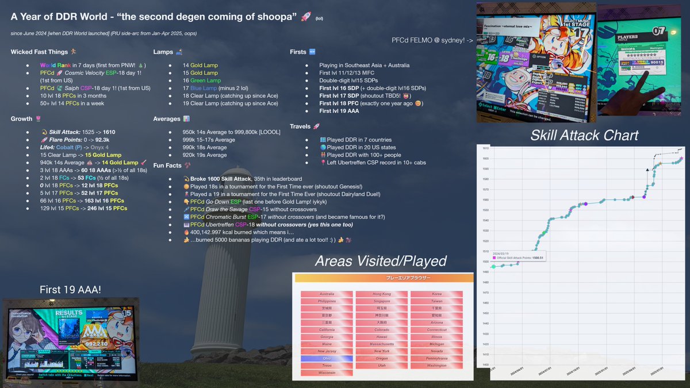Select Georgia in the play area list
The width and height of the screenshot is (690, 388).
tap(327, 337)
